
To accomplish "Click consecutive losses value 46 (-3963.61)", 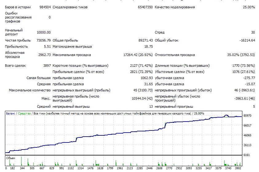I will [x=245, y=90].
